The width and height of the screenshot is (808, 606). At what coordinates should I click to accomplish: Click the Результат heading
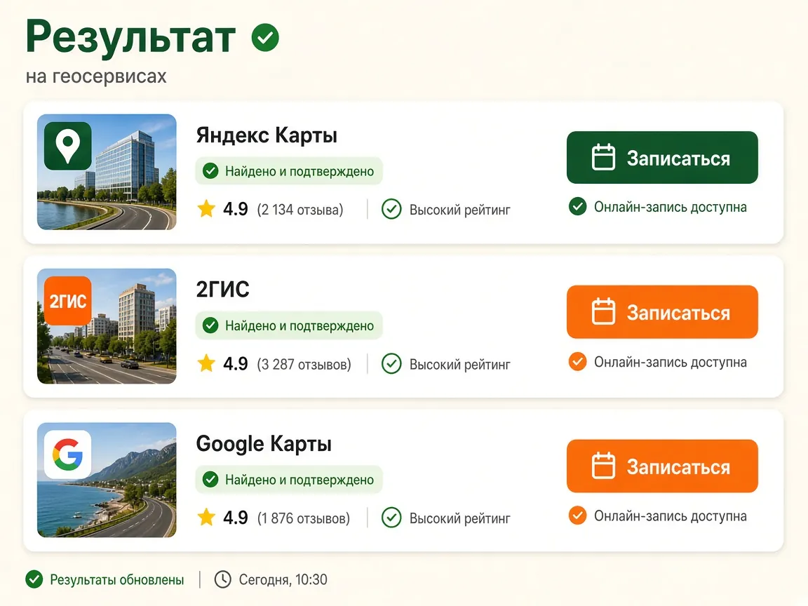(x=131, y=37)
